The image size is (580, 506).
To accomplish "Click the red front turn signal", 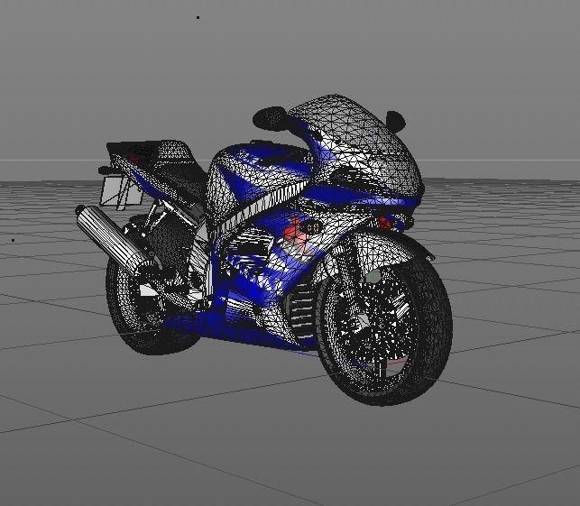I will 384,224.
